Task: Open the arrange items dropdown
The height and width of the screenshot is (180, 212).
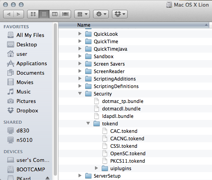Action: pyautogui.click(x=82, y=14)
